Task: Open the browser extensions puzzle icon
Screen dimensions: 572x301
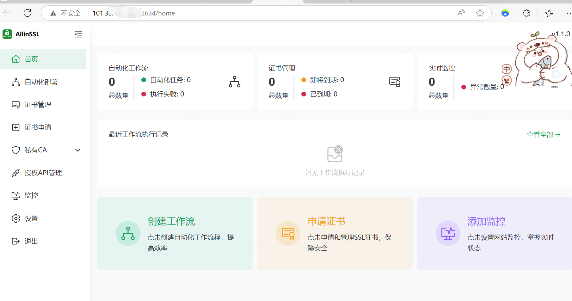Action: pyautogui.click(x=526, y=13)
